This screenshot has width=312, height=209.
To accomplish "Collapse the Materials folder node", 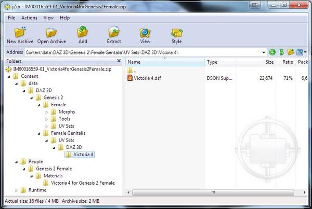I will click(31, 176).
